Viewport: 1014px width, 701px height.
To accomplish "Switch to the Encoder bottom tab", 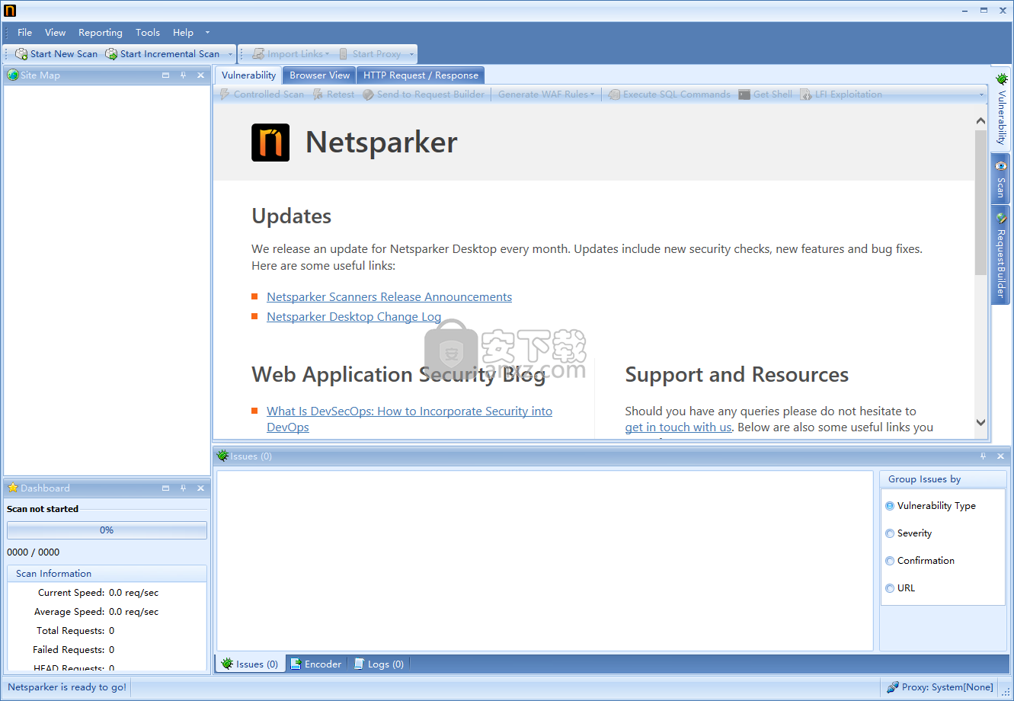I will click(316, 664).
